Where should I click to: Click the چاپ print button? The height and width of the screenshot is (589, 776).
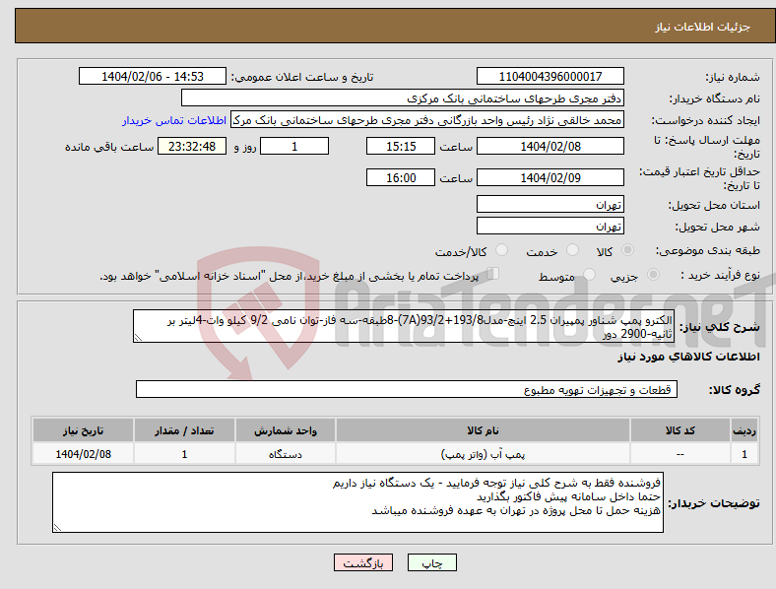[432, 562]
